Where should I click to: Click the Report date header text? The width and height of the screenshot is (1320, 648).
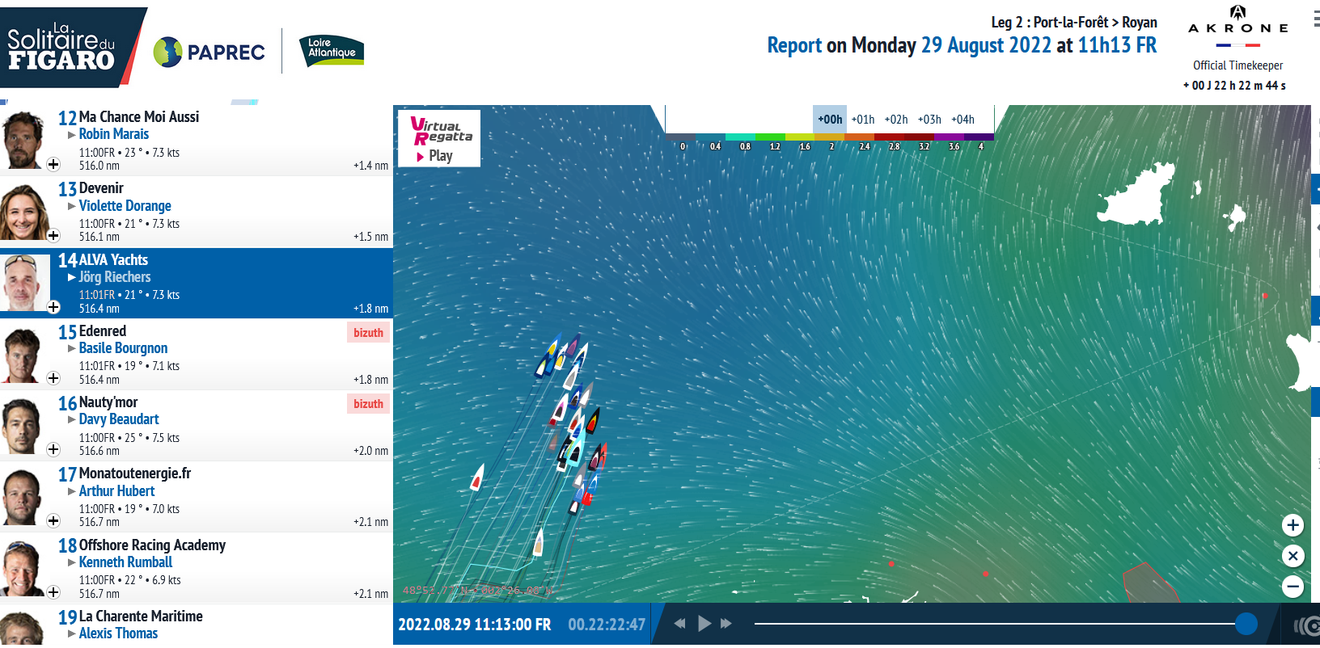point(962,45)
